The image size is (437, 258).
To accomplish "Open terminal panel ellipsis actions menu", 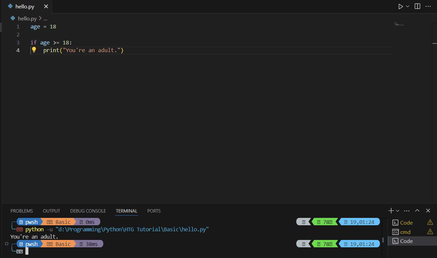I will pos(407,211).
